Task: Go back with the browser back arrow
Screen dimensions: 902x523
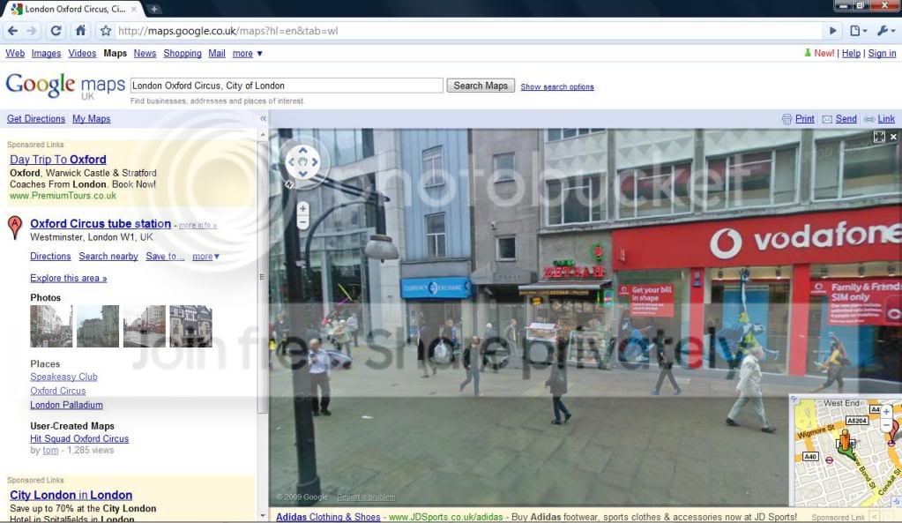Action: click(x=12, y=31)
